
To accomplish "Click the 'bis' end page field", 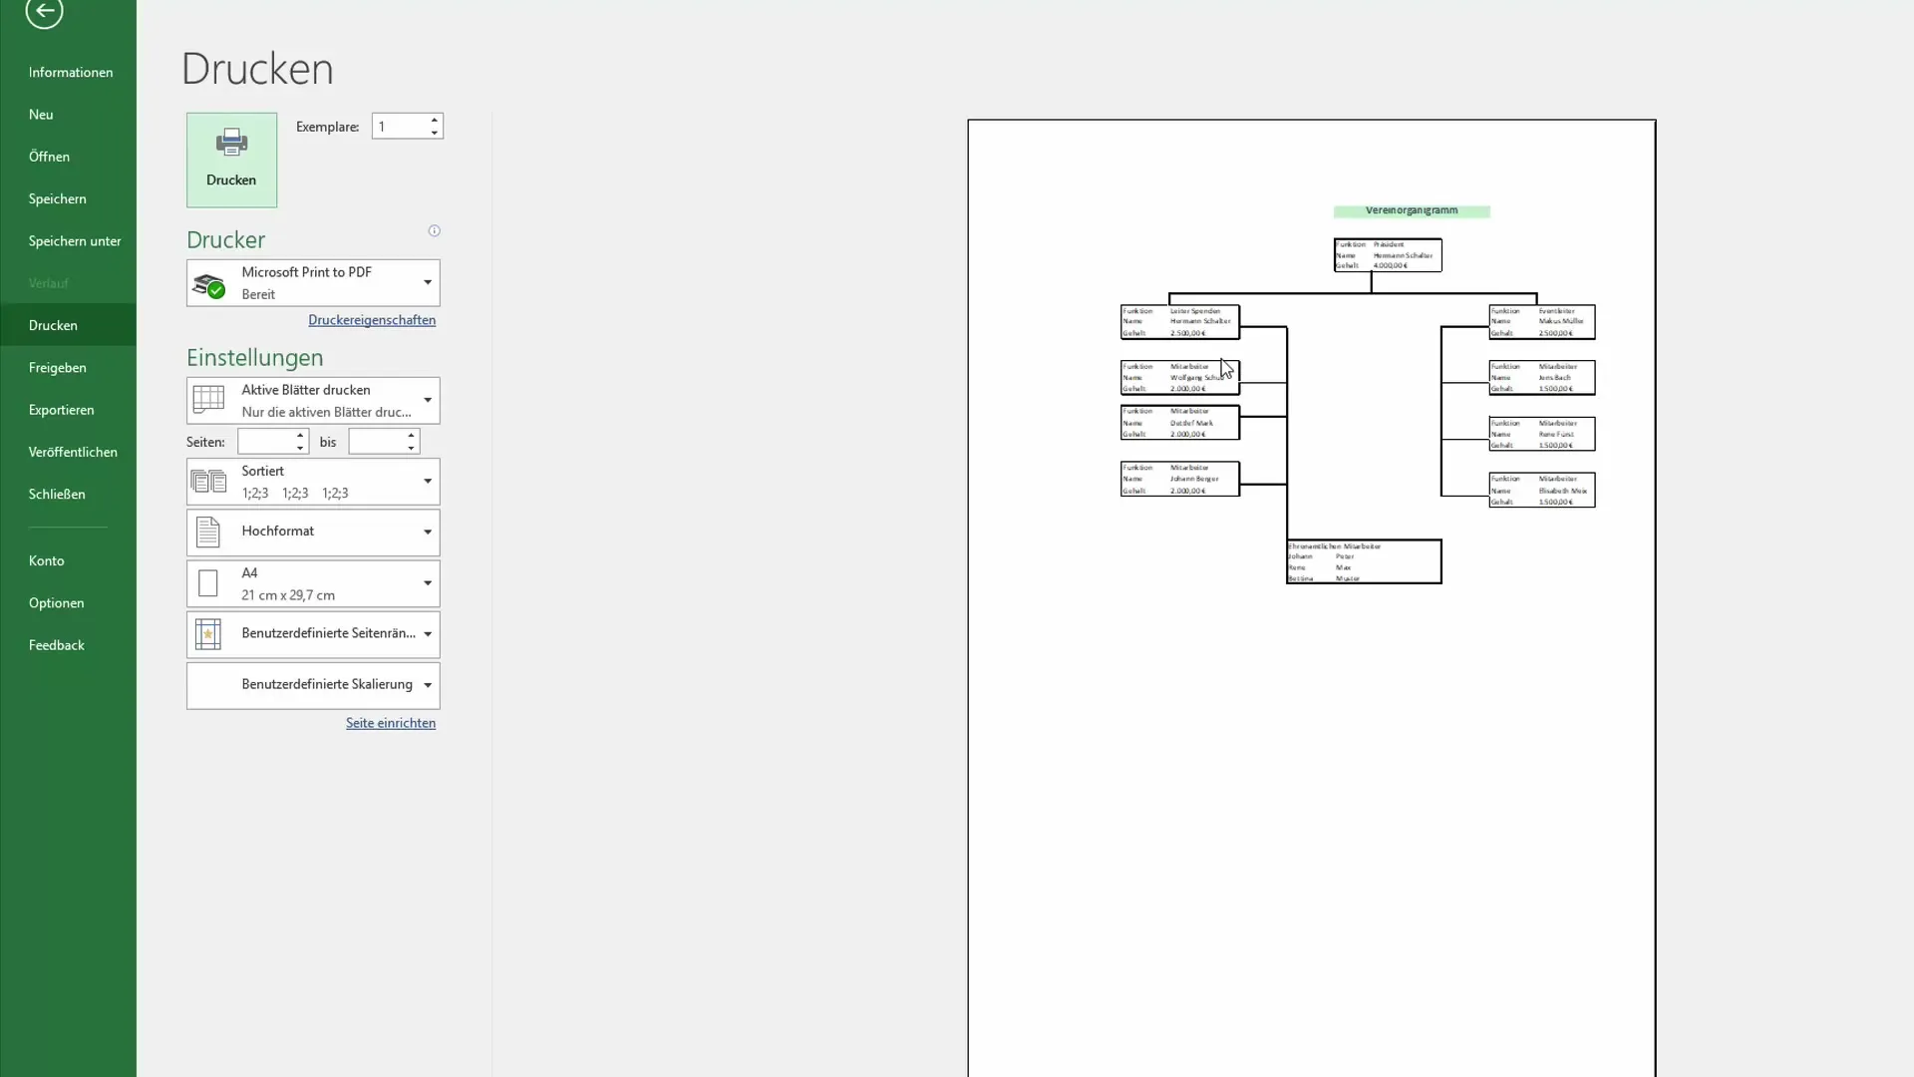I will pyautogui.click(x=376, y=442).
